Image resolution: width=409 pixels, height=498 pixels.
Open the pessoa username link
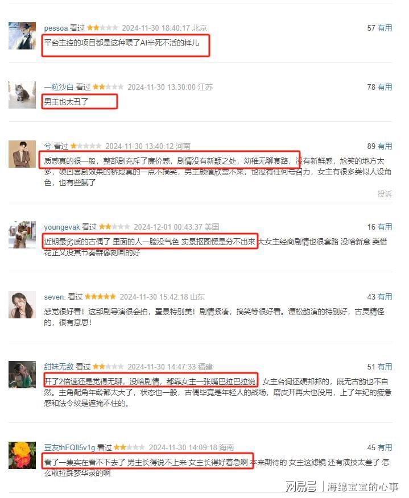[x=56, y=28]
